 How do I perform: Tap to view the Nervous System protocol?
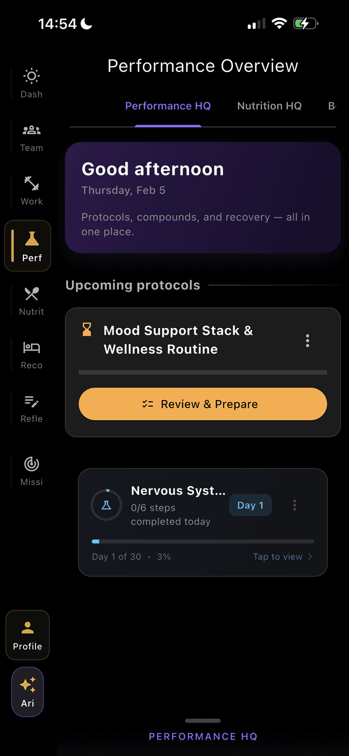282,557
